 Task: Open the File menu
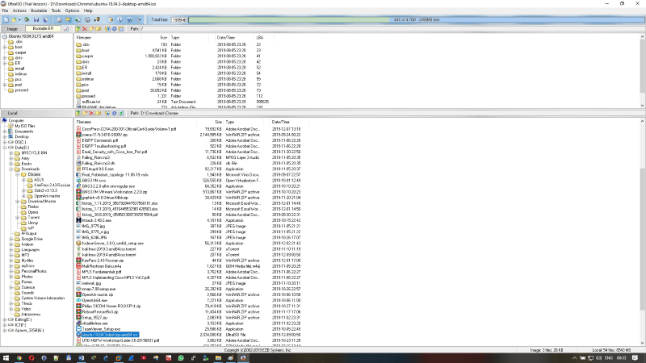point(5,10)
